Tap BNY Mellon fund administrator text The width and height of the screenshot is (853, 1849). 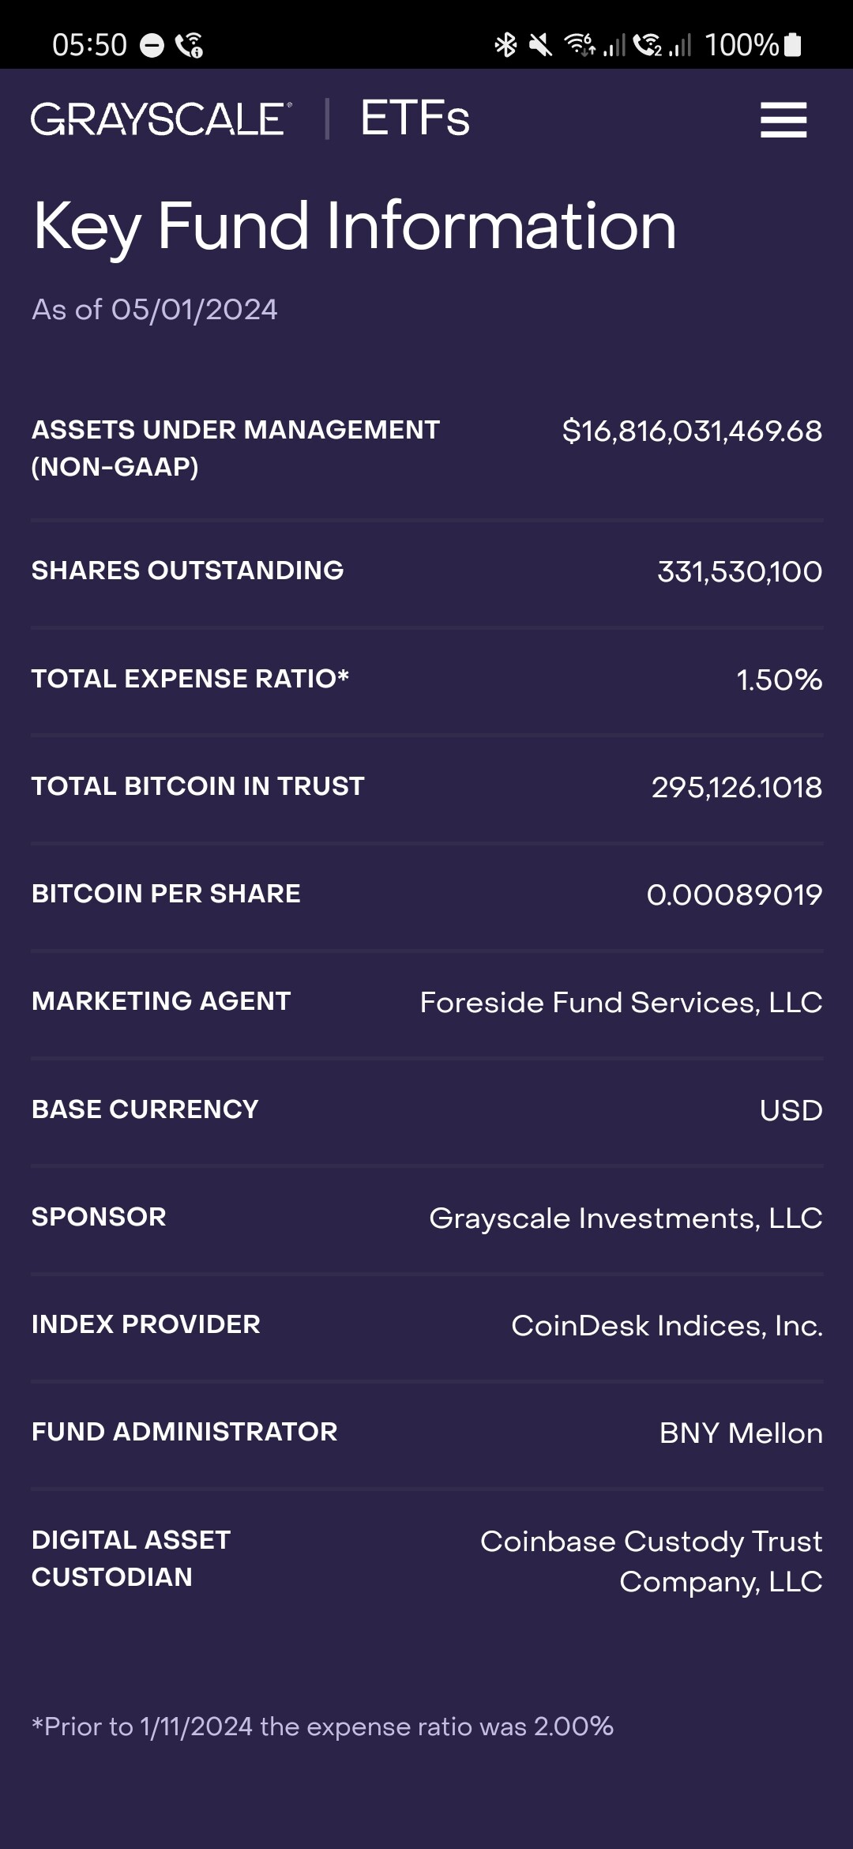click(741, 1433)
